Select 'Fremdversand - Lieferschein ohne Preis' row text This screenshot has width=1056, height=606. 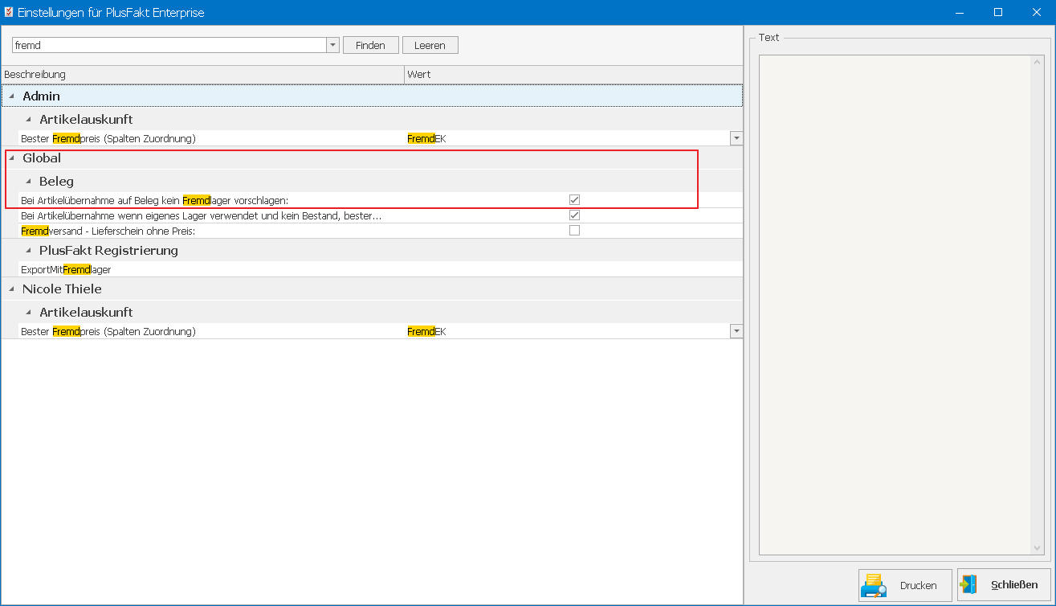click(x=108, y=231)
